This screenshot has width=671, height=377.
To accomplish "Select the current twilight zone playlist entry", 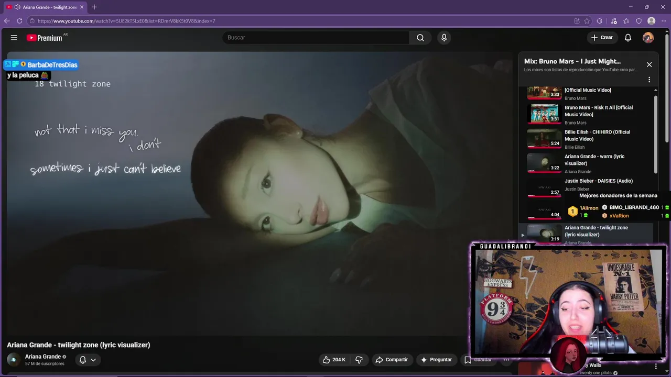I will tap(586, 234).
